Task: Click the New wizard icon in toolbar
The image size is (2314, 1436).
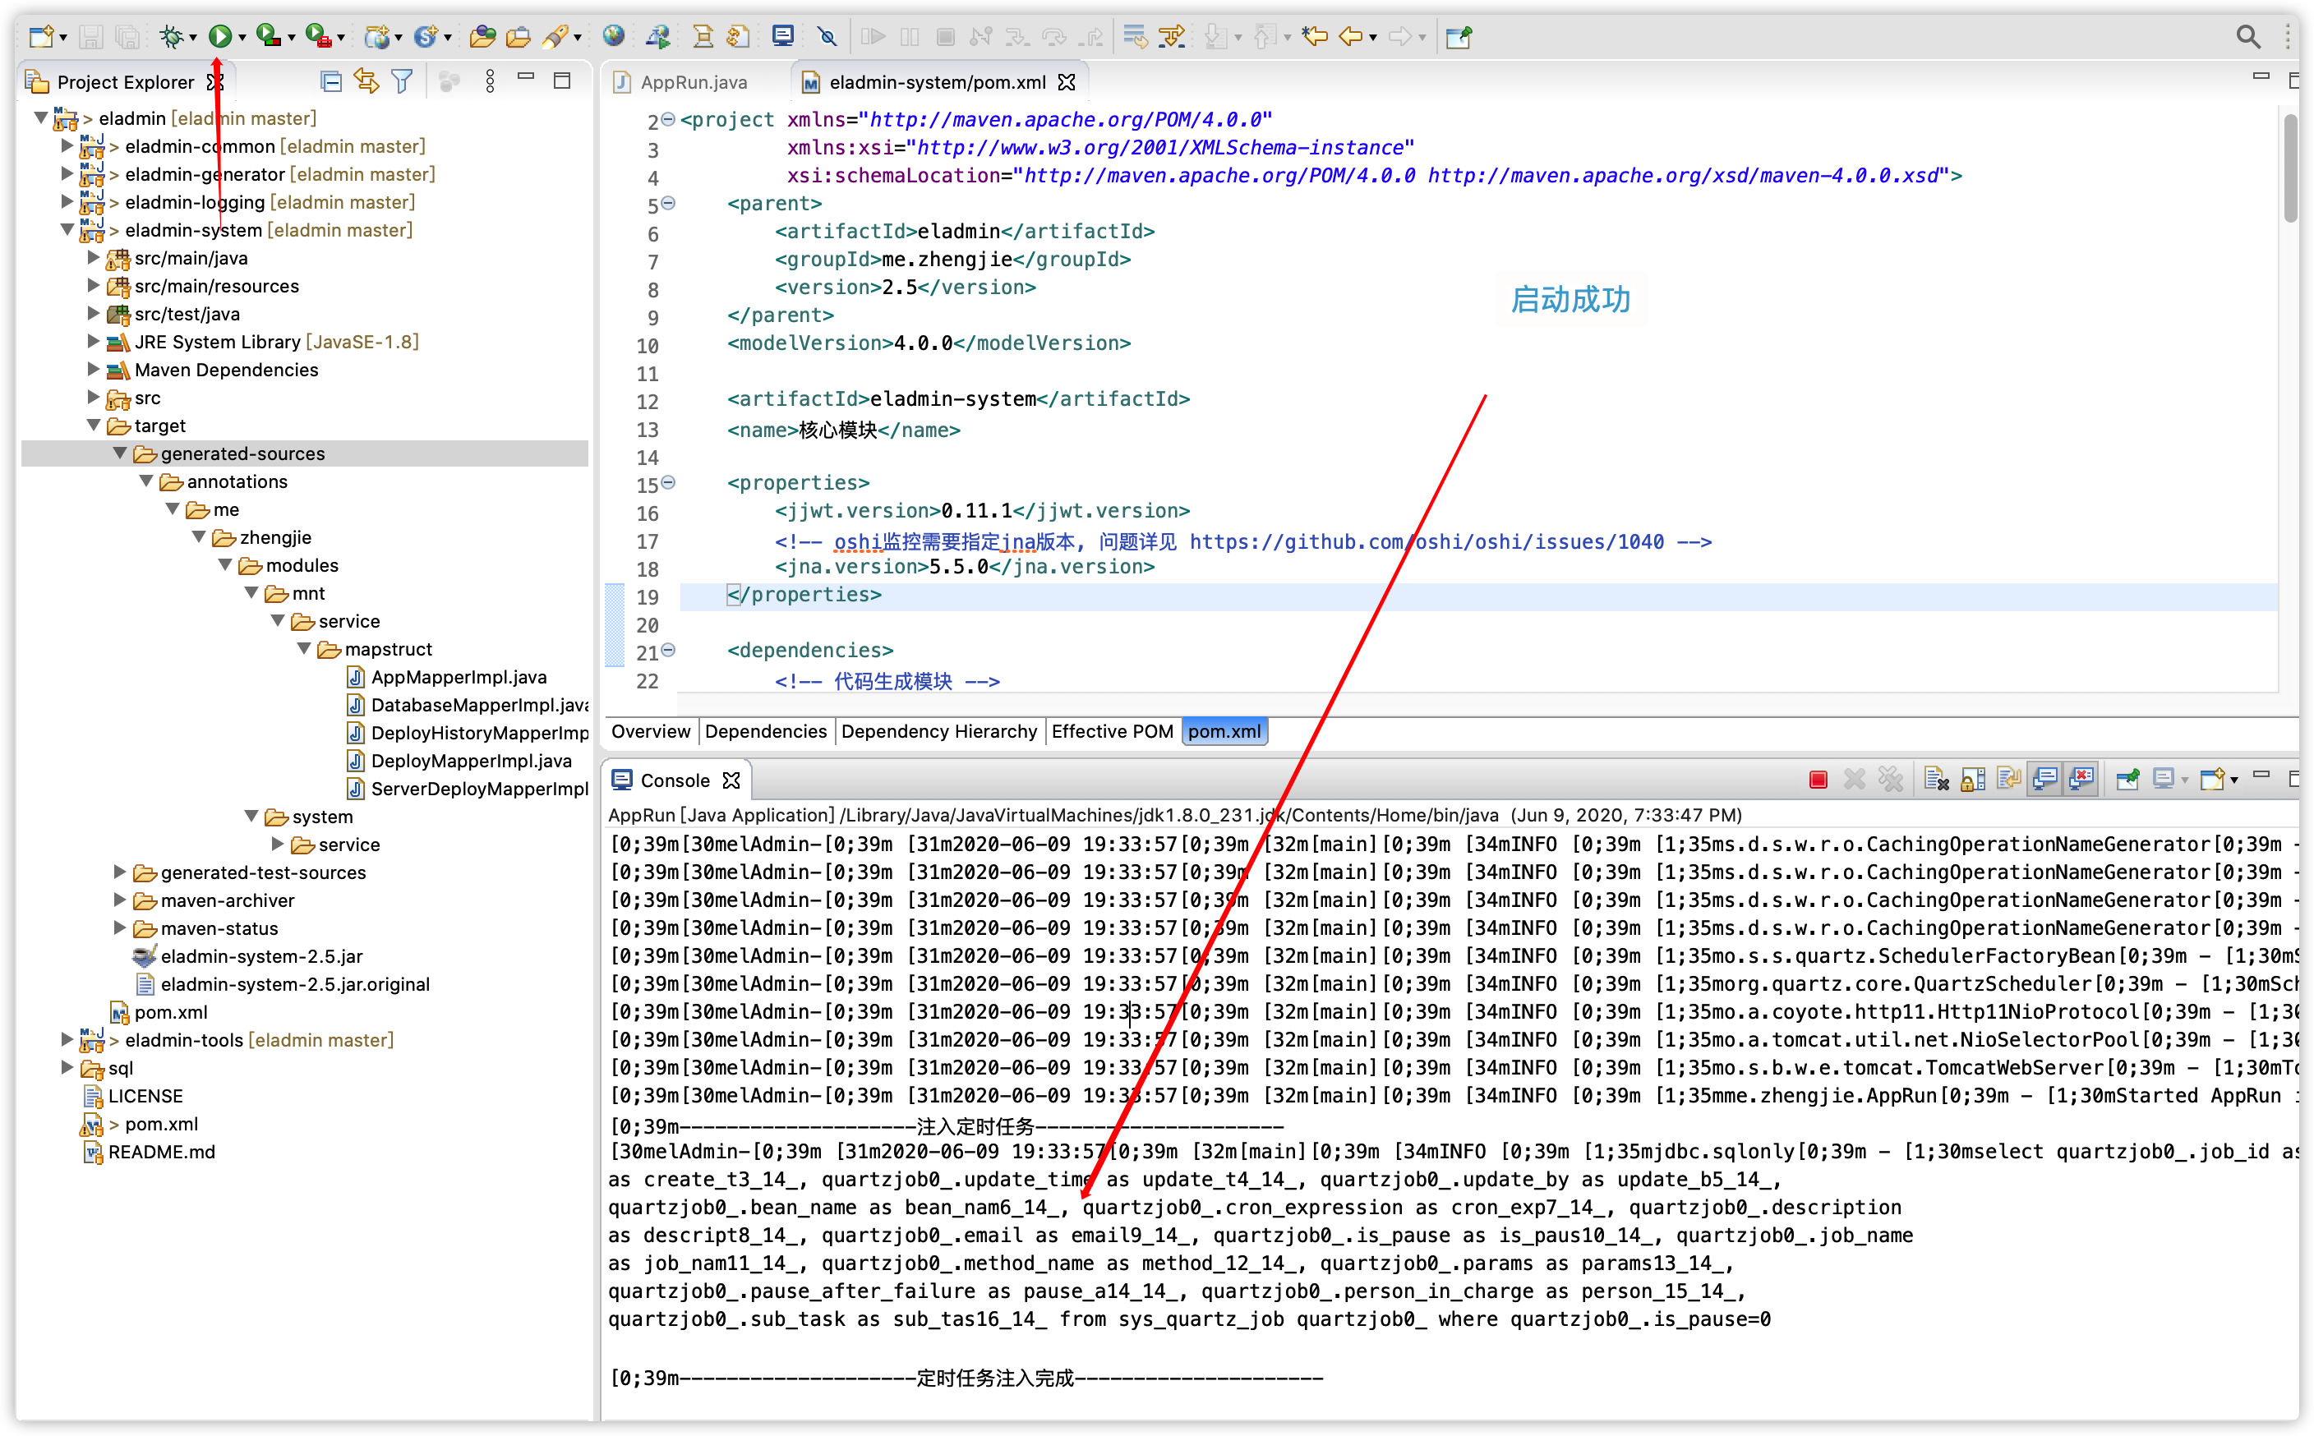Action: (x=41, y=36)
